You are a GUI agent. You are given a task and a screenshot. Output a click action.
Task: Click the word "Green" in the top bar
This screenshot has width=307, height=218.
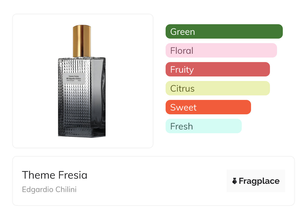tap(182, 32)
